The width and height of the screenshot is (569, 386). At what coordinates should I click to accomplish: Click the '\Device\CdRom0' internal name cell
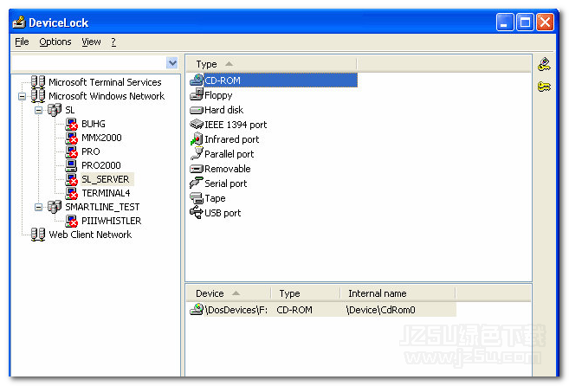pyautogui.click(x=381, y=310)
